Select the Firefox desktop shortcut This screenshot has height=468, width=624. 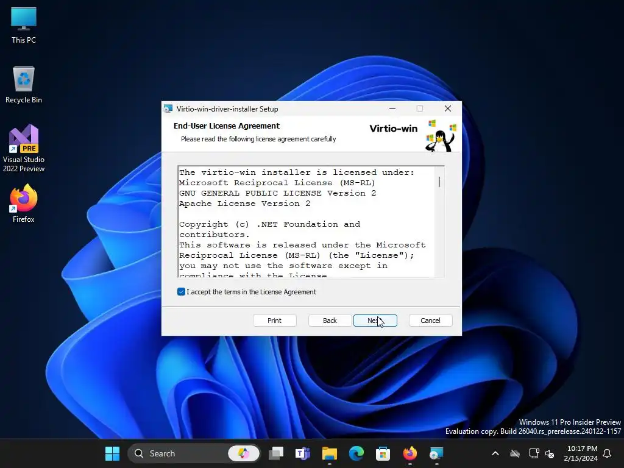tap(24, 204)
